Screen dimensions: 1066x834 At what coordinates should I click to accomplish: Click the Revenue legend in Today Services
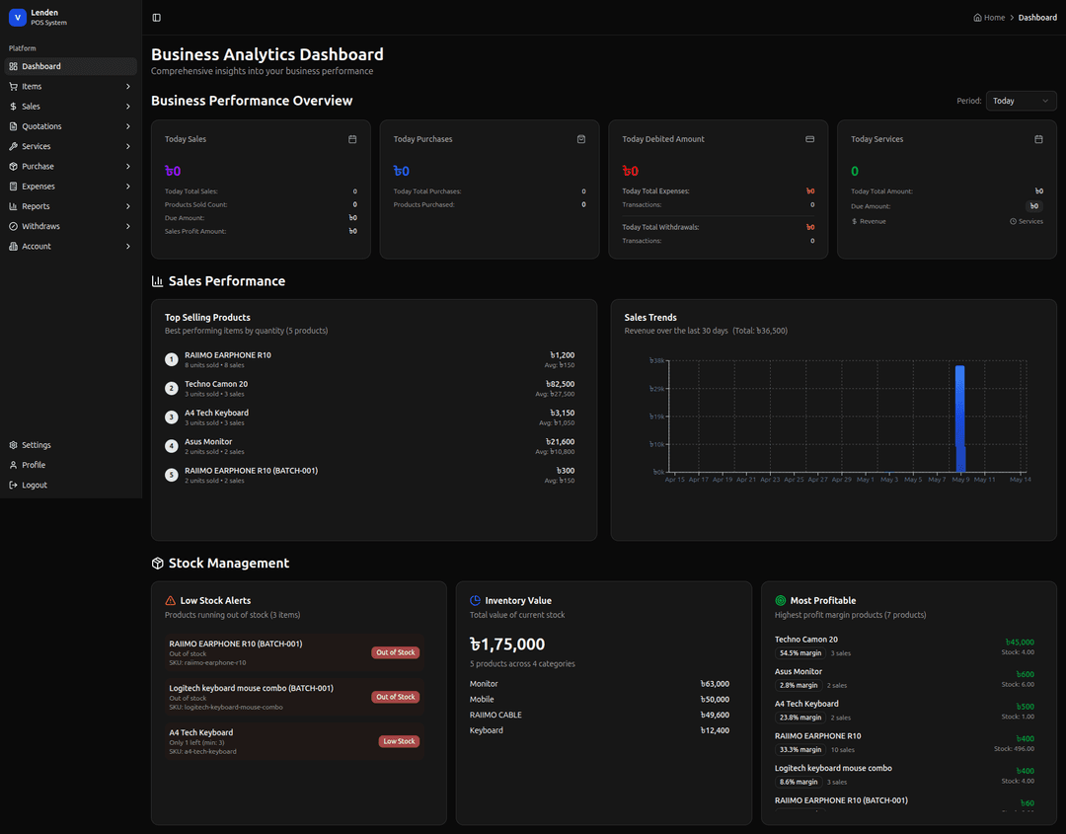pos(869,222)
